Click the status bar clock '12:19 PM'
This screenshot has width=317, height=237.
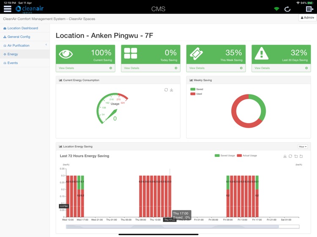coord(10,3)
